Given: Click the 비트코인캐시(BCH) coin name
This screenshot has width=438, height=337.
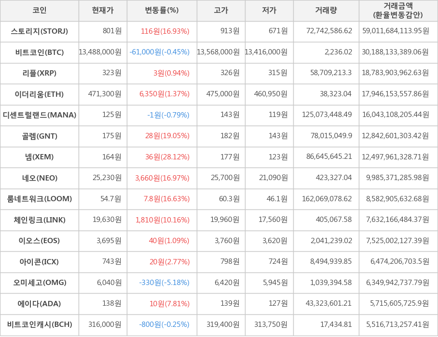Looking at the screenshot, I should click(40, 324).
